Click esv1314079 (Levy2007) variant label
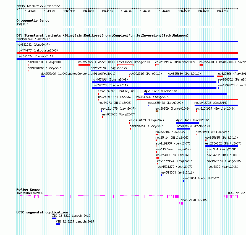 (118, 109)
